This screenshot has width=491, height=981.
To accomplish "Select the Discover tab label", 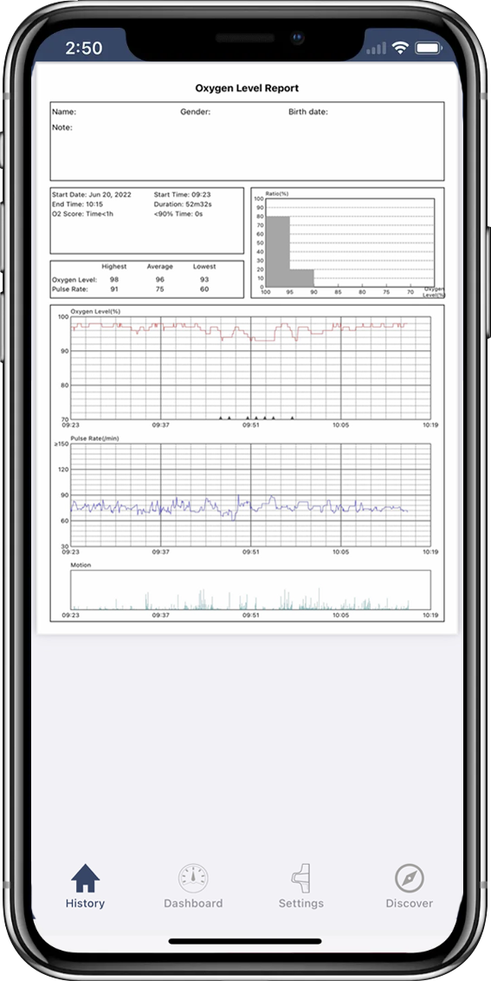I will 409,903.
